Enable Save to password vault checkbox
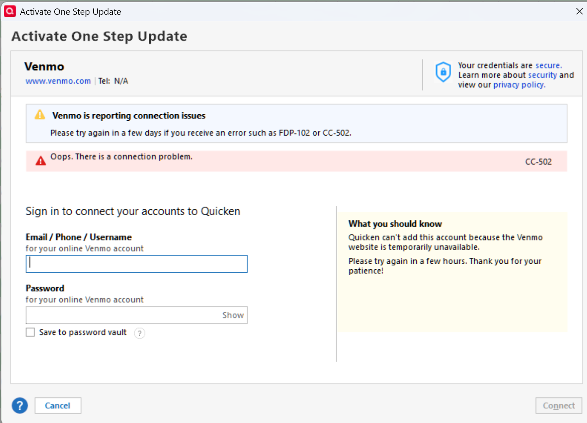The width and height of the screenshot is (587, 423). pos(30,332)
